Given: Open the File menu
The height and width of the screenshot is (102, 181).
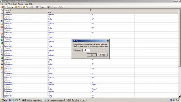Looking at the screenshot, I should (2, 4).
